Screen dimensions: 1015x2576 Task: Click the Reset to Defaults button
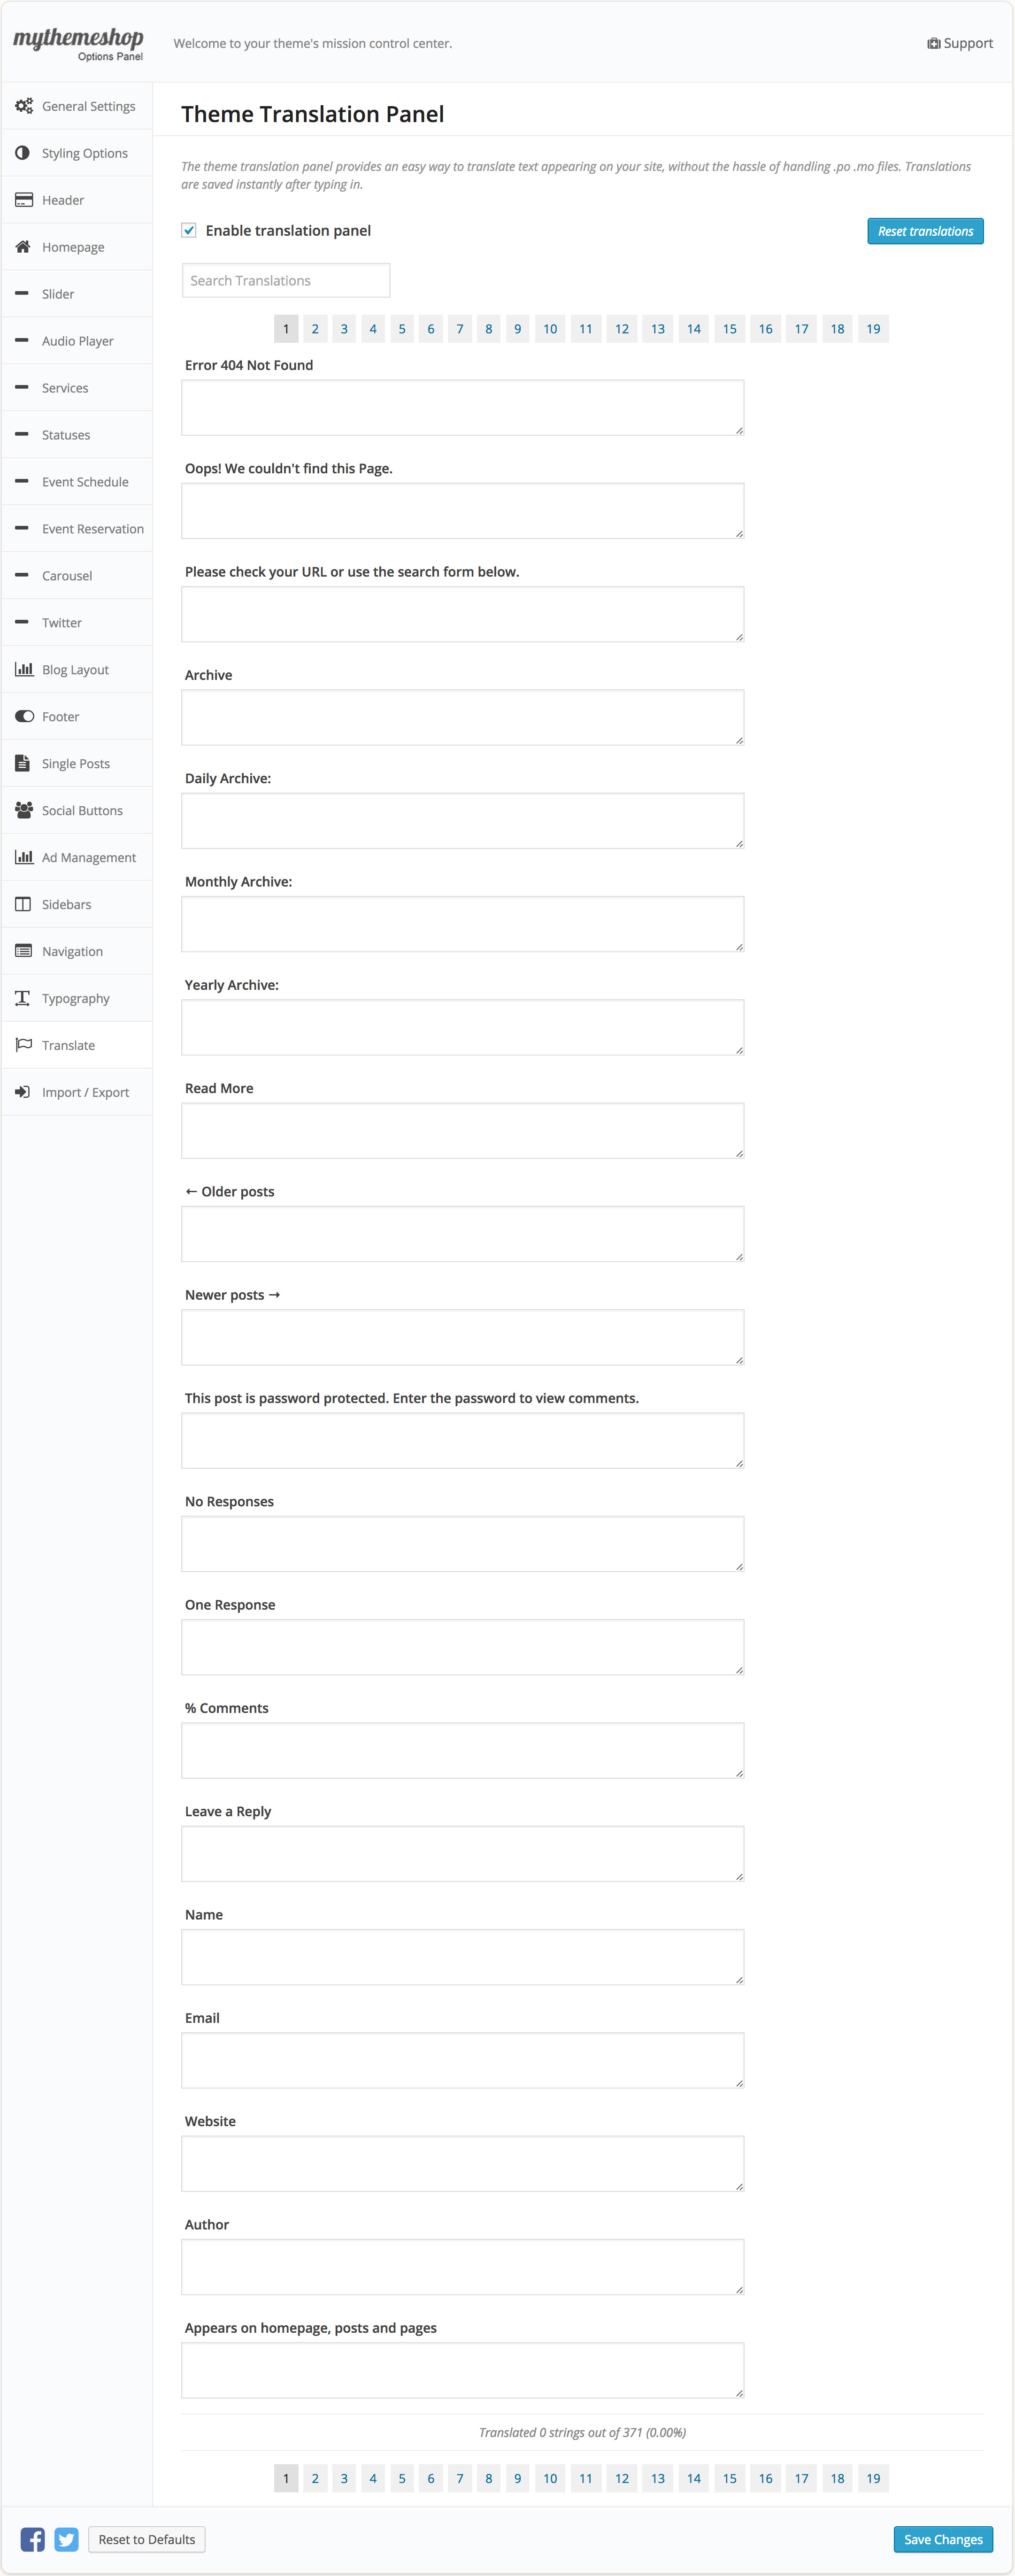coord(147,2539)
